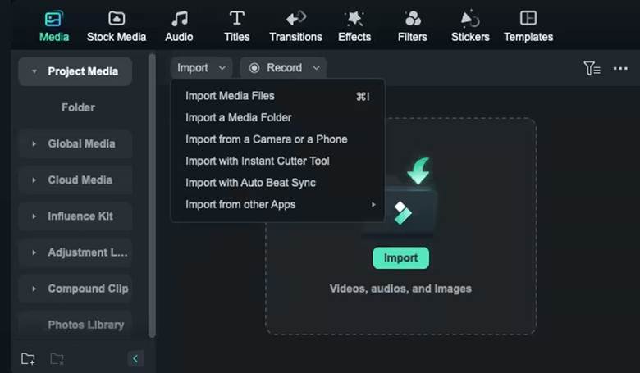Select Import from a Camera or a Phone
The image size is (640, 373).
point(277,139)
